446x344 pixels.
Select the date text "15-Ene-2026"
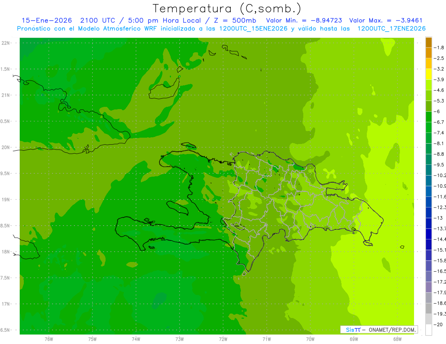tap(47, 20)
